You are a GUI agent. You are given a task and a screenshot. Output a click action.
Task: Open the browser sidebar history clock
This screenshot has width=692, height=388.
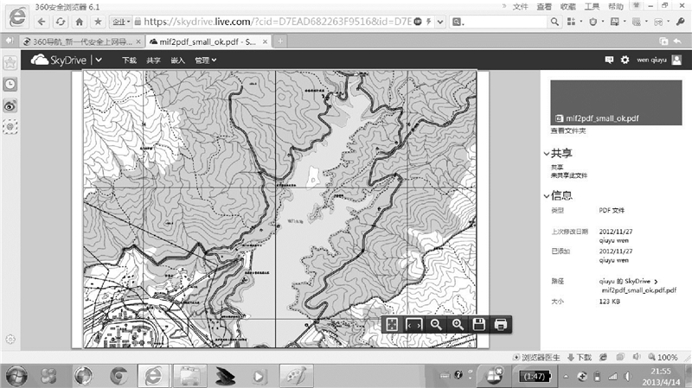pyautogui.click(x=10, y=84)
